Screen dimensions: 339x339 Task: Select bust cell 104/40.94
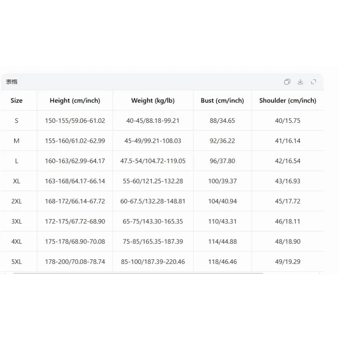click(x=222, y=201)
